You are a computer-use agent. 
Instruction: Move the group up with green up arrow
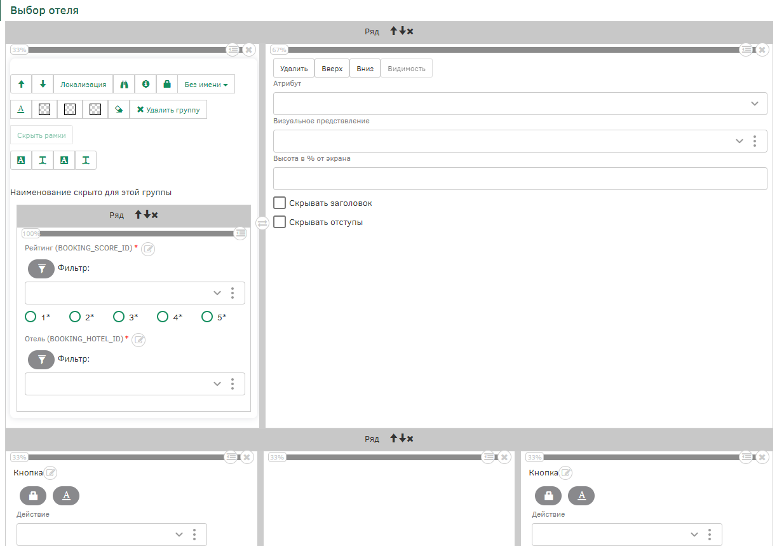coord(21,84)
